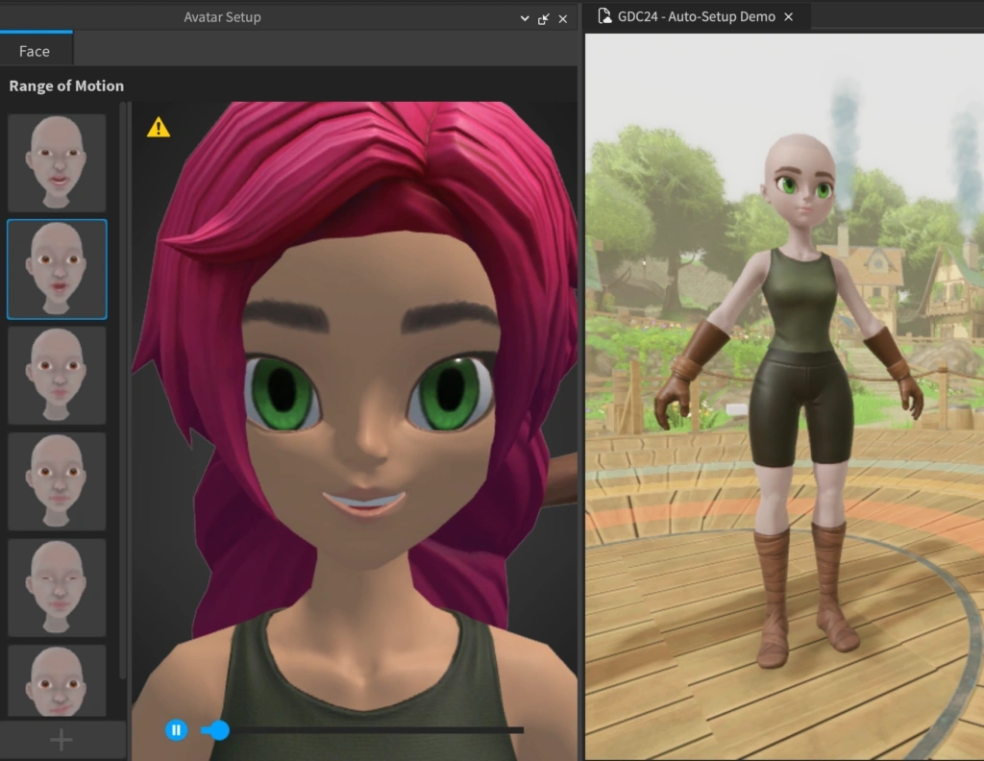Select the GDC24 - Auto-Setup Demo tab
Screen dimensions: 984x761
point(696,17)
